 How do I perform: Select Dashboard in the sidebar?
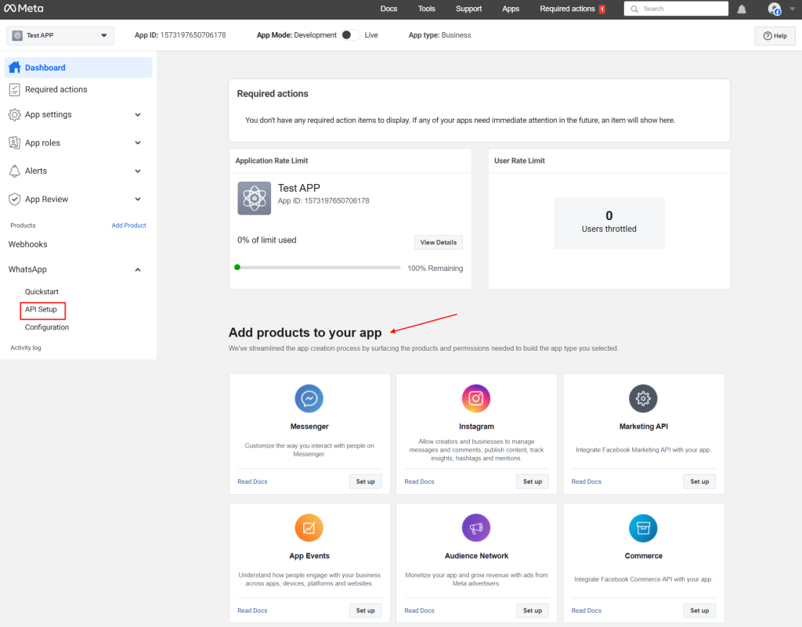(x=78, y=67)
